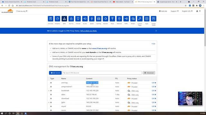The width and height of the screenshot is (206, 115).
Task: Dismiss the blue DNS proxy banner
Action: 156,31
